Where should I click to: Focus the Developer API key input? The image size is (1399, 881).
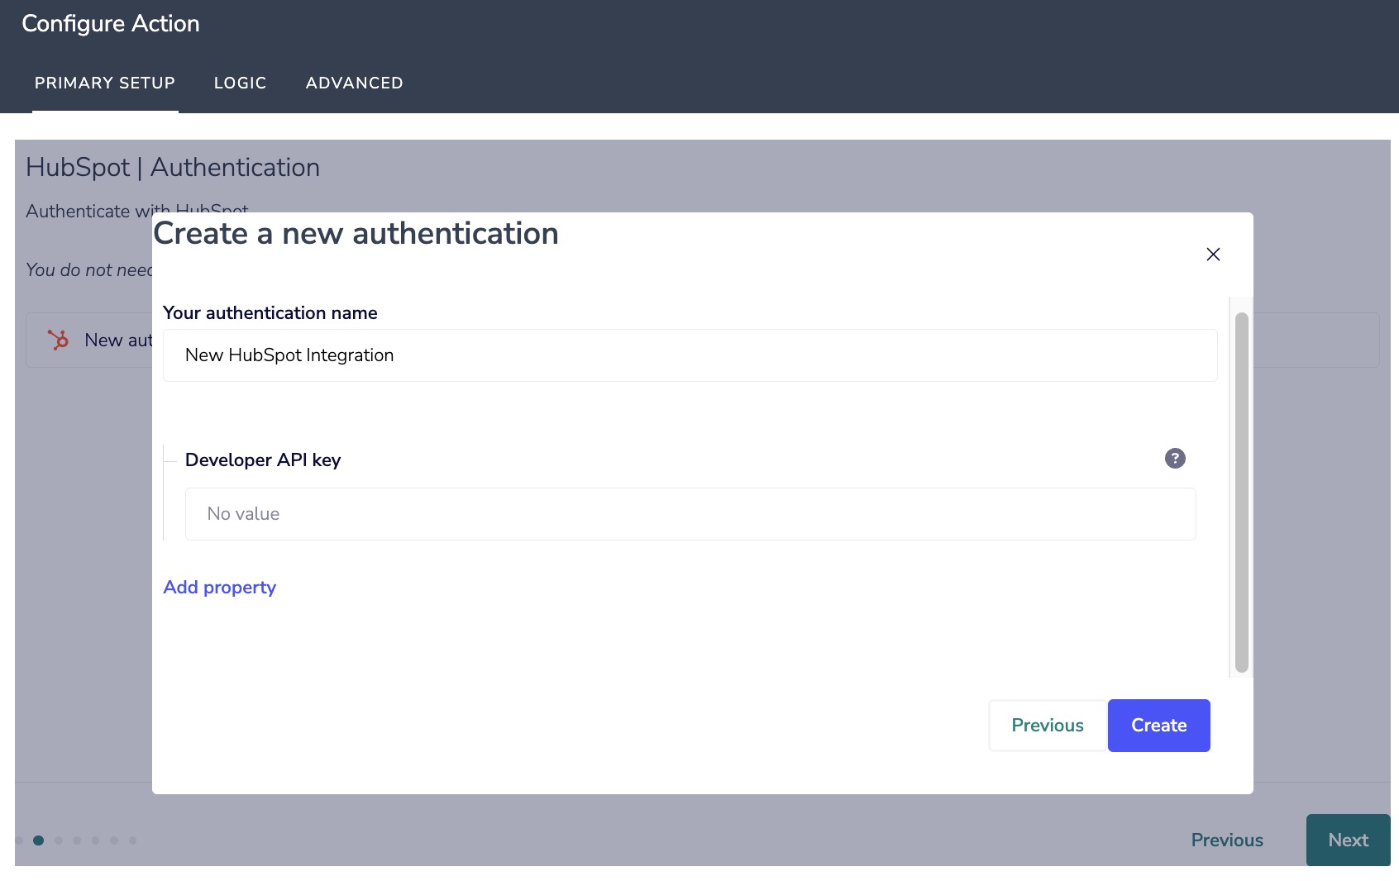(690, 514)
